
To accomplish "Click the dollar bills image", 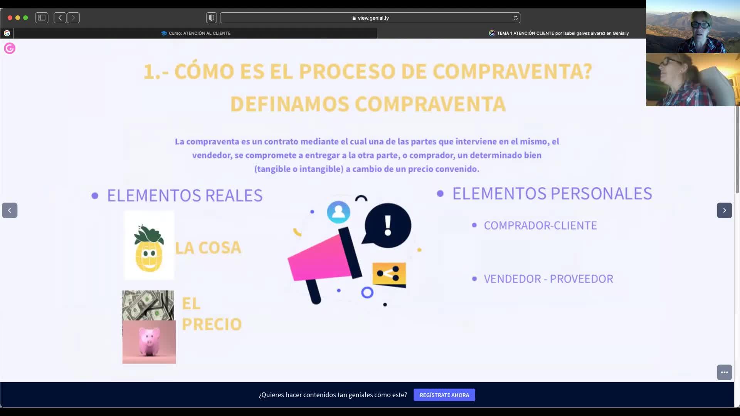I will pos(148,305).
